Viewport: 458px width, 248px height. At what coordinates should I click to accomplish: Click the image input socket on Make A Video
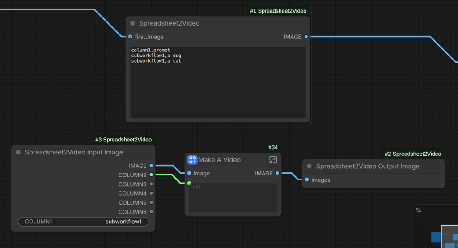coord(189,173)
